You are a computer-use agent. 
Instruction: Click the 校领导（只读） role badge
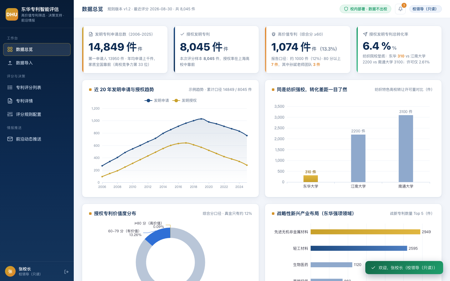425,9
